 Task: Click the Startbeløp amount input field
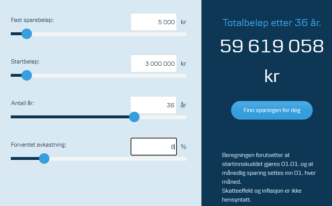coord(154,63)
